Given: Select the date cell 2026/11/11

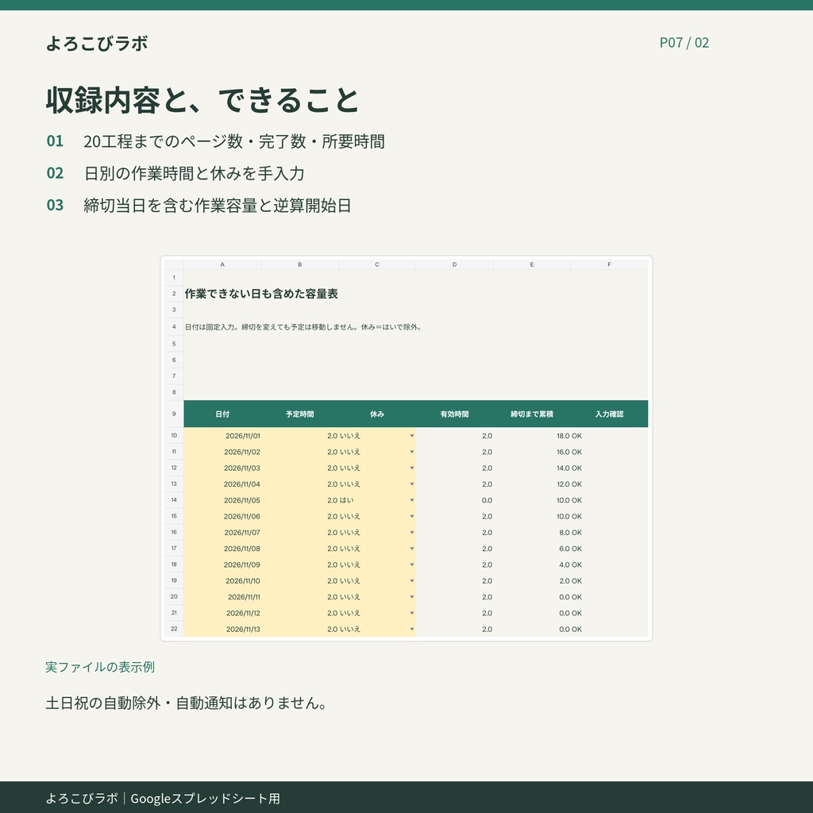Looking at the screenshot, I should point(222,597).
